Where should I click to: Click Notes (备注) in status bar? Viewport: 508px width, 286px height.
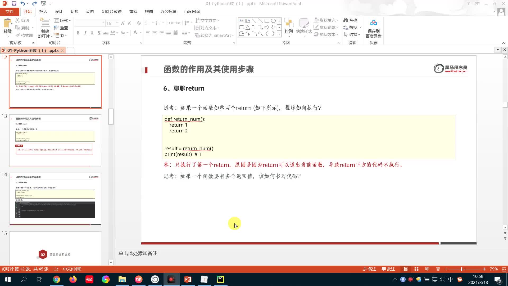pyautogui.click(x=370, y=269)
